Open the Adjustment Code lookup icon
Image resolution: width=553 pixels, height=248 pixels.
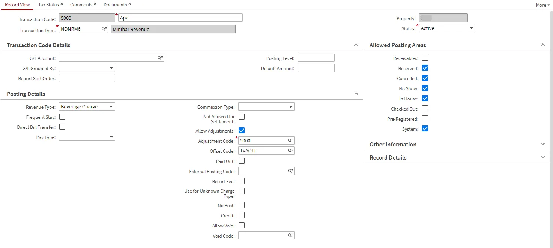click(x=291, y=140)
